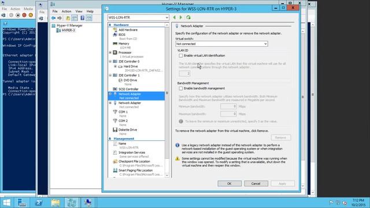
Task: Click the green previous VM arrow in Settings
Action: (175, 17)
